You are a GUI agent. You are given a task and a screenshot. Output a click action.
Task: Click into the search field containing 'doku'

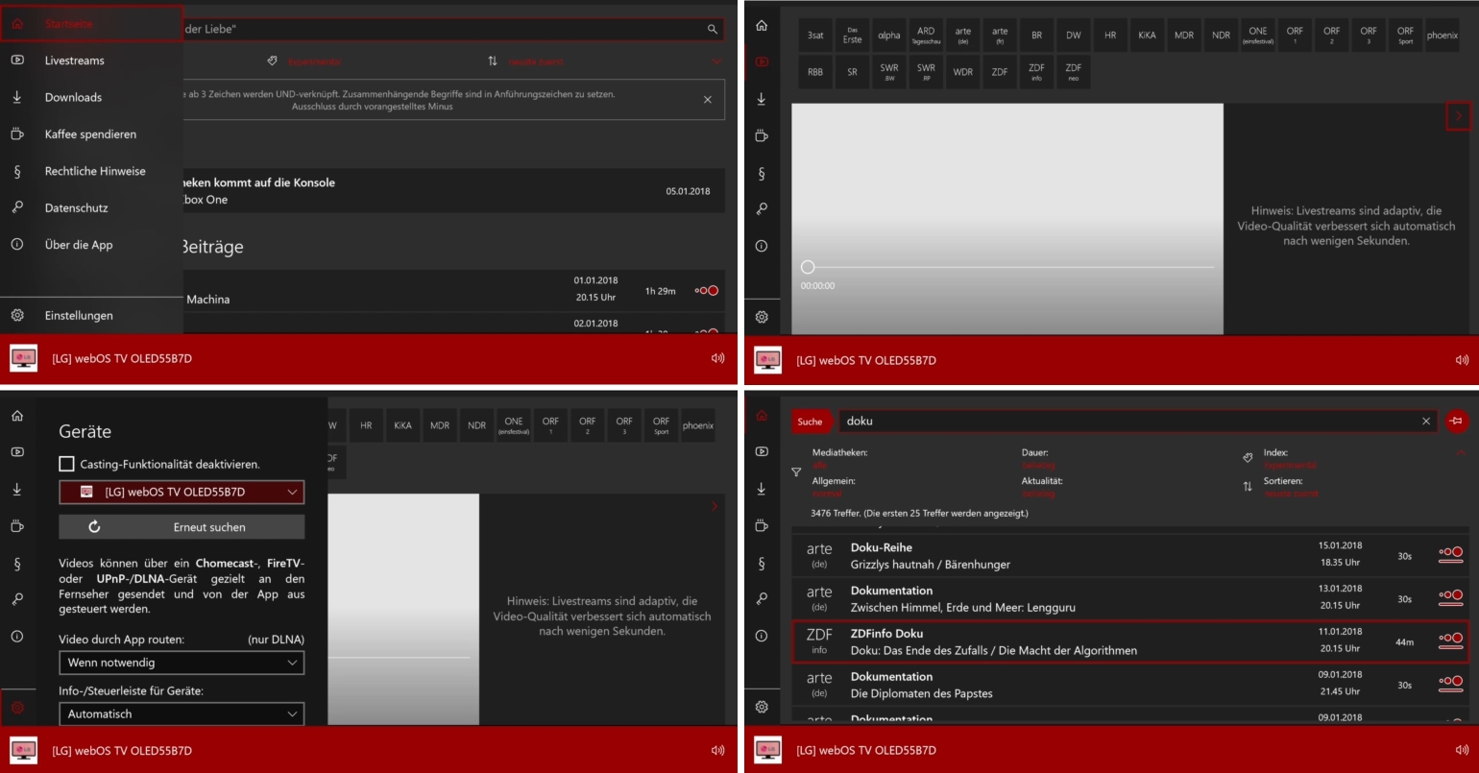point(1138,421)
